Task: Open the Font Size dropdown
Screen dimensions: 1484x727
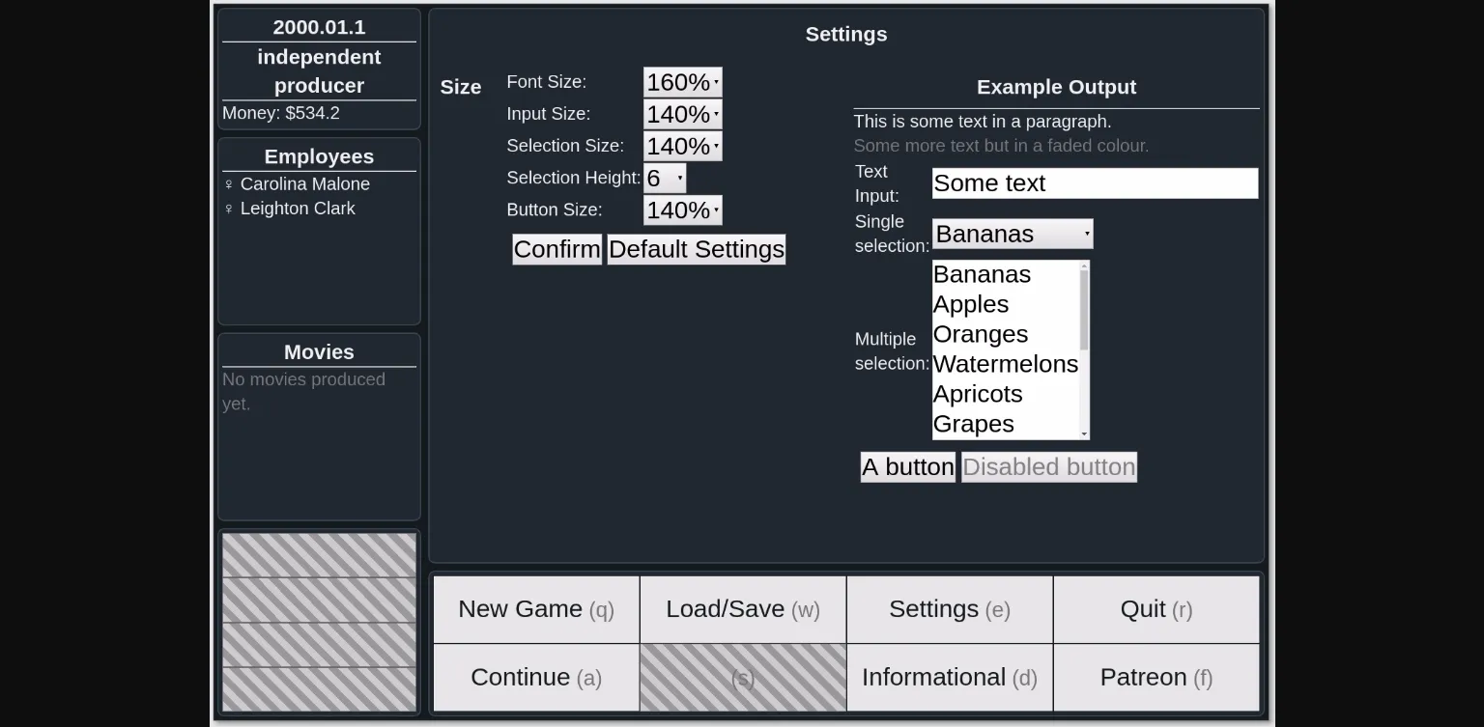Action: 682,82
